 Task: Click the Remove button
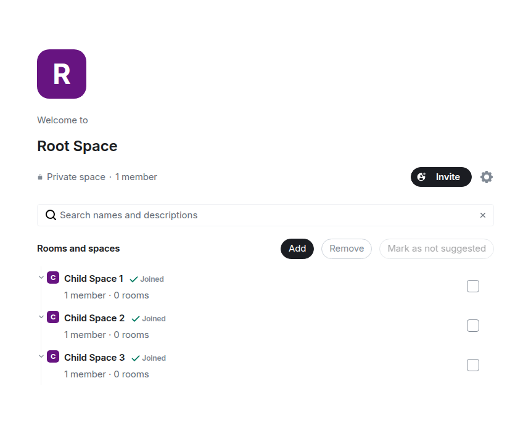click(x=347, y=249)
